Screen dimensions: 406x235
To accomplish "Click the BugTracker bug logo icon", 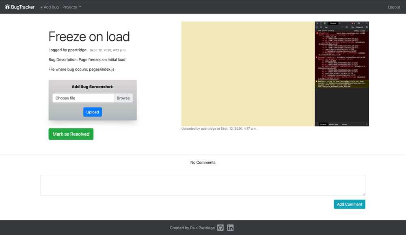I will click(7, 7).
